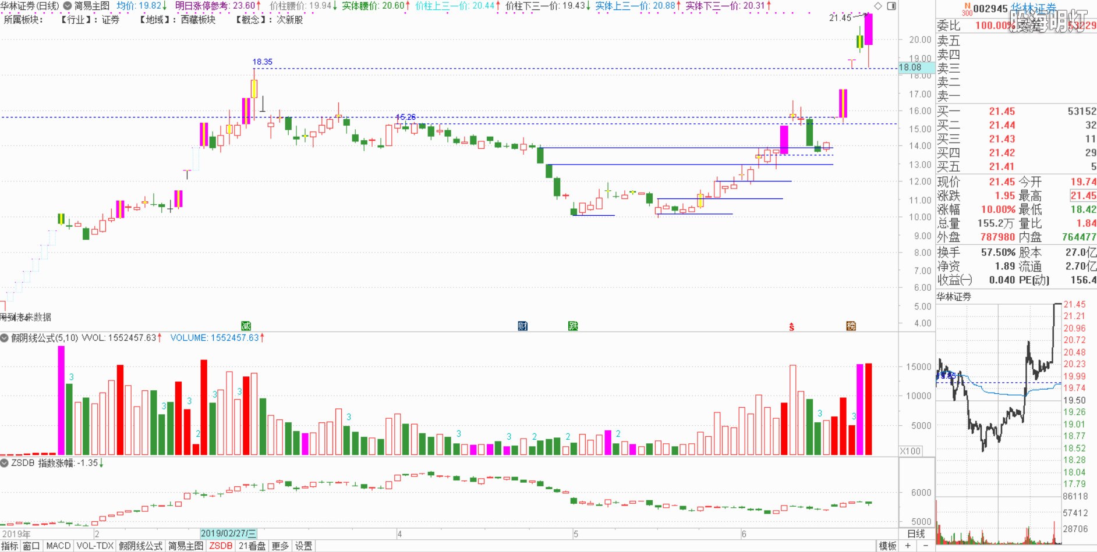This screenshot has height=552, width=1097.
Task: Click the 买五 21.41 bid row
Action: pyautogui.click(x=1016, y=167)
